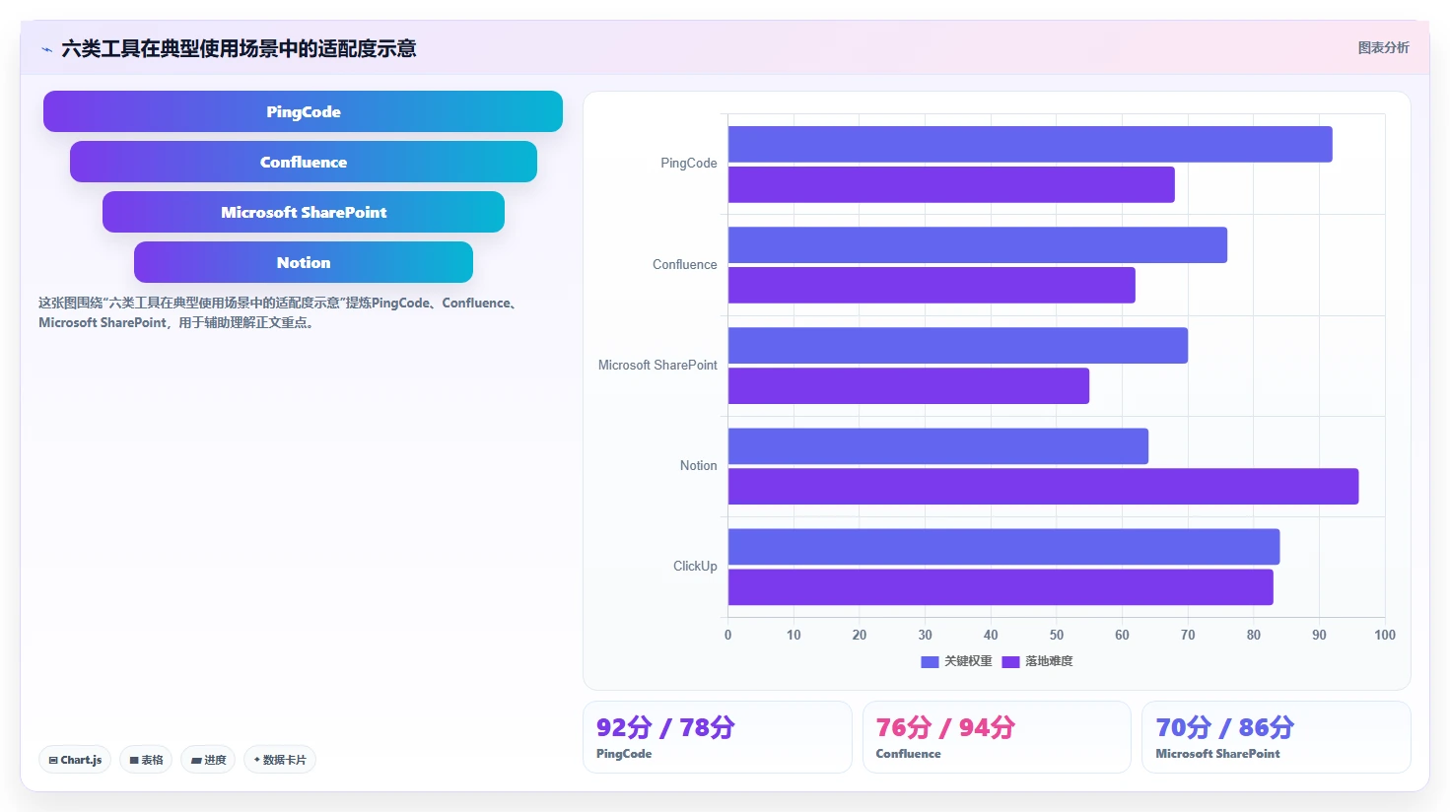The width and height of the screenshot is (1450, 812).
Task: Toggle the 关键权重 legend swatch
Action: [930, 661]
